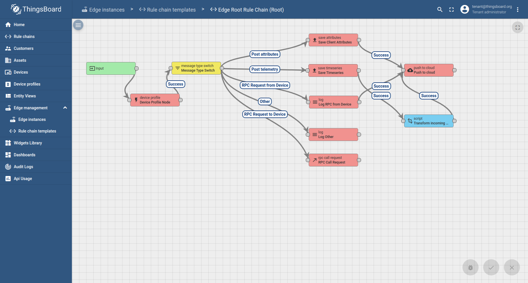The height and width of the screenshot is (283, 528).
Task: Toggle fullscreen icon in top header
Action: (x=451, y=10)
